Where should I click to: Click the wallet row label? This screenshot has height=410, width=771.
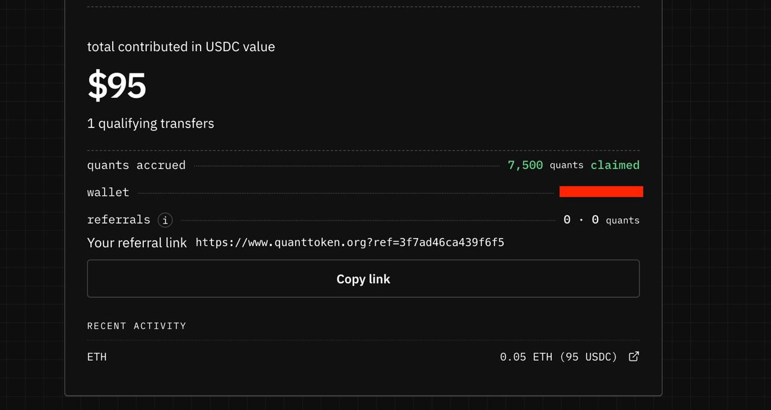(108, 192)
